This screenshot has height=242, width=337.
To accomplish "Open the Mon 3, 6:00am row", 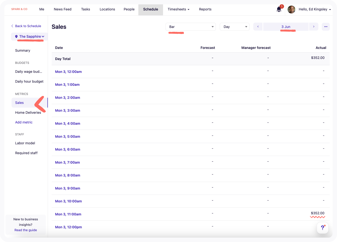I will (x=190, y=149).
